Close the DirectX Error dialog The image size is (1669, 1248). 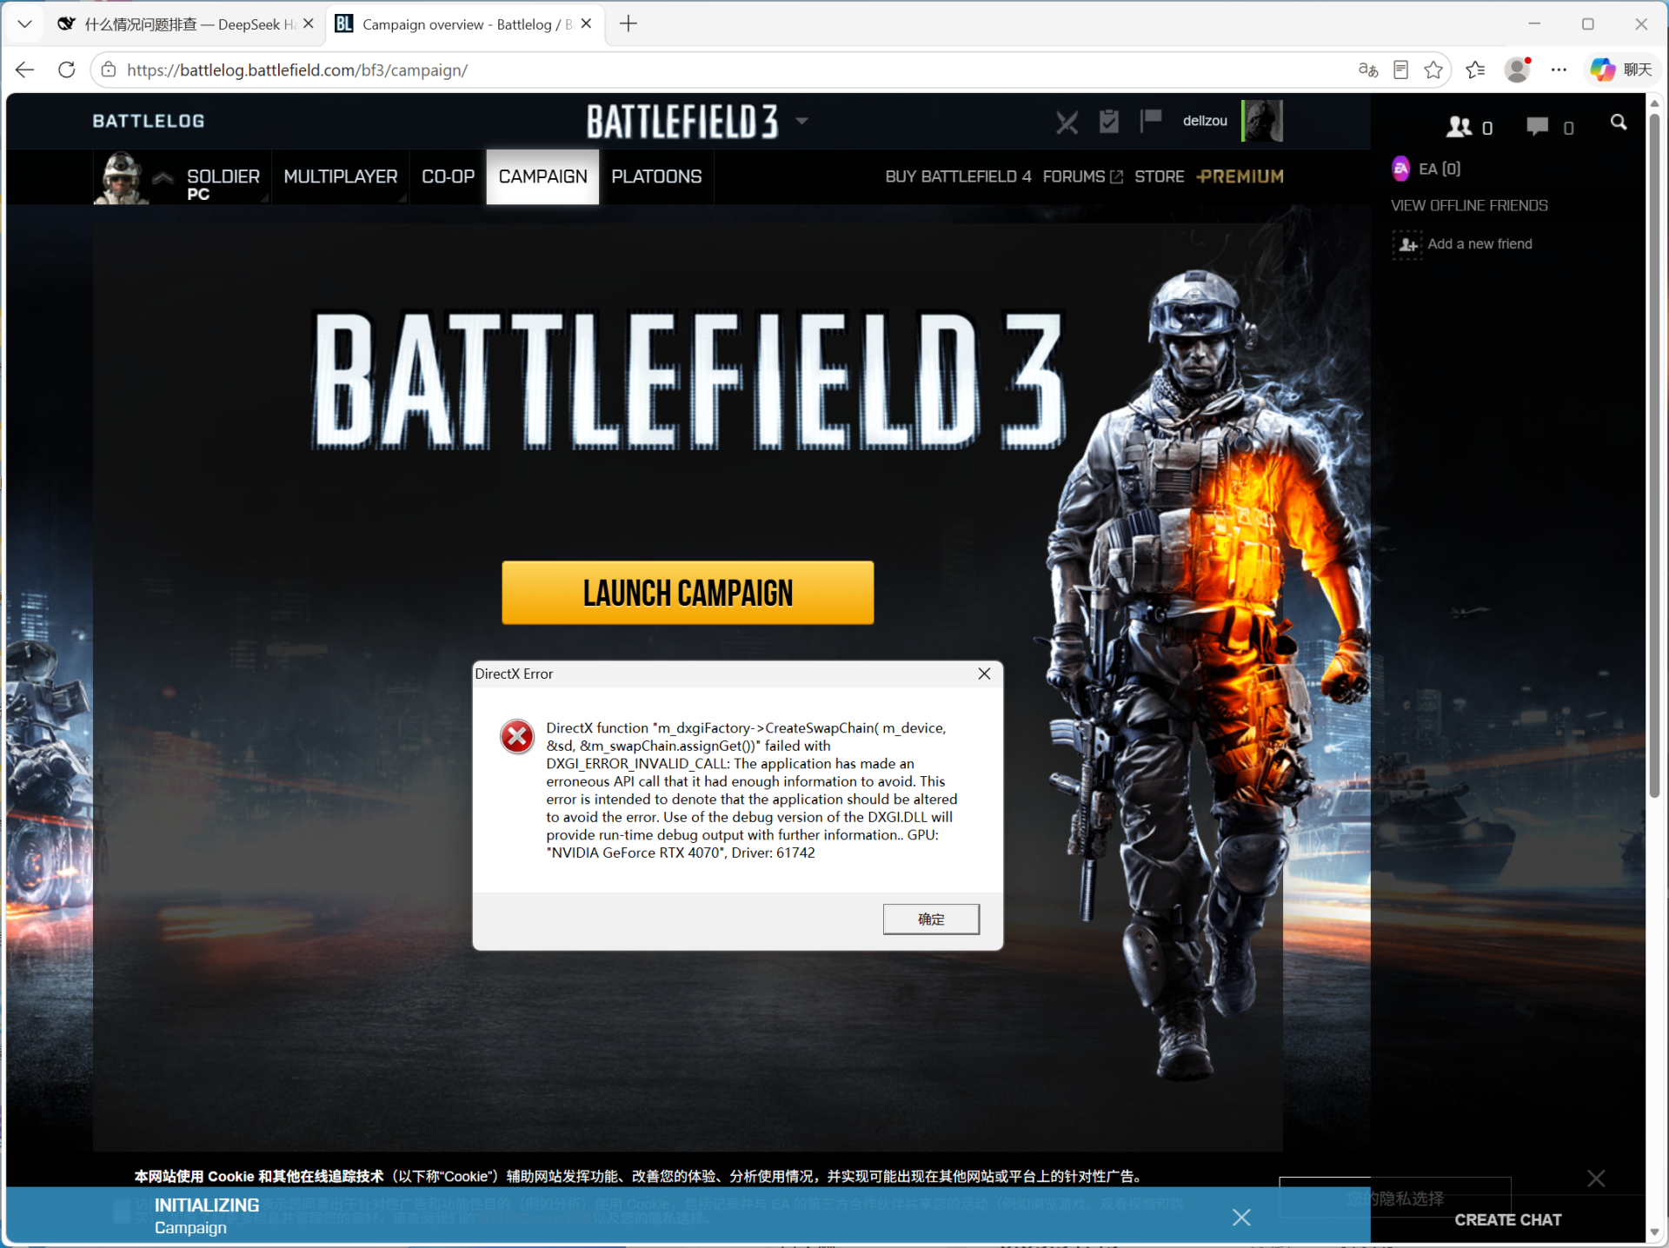(984, 674)
